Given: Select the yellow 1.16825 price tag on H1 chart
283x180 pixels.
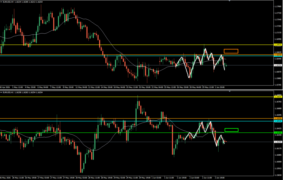Looking at the screenshot, I should 278,97.
